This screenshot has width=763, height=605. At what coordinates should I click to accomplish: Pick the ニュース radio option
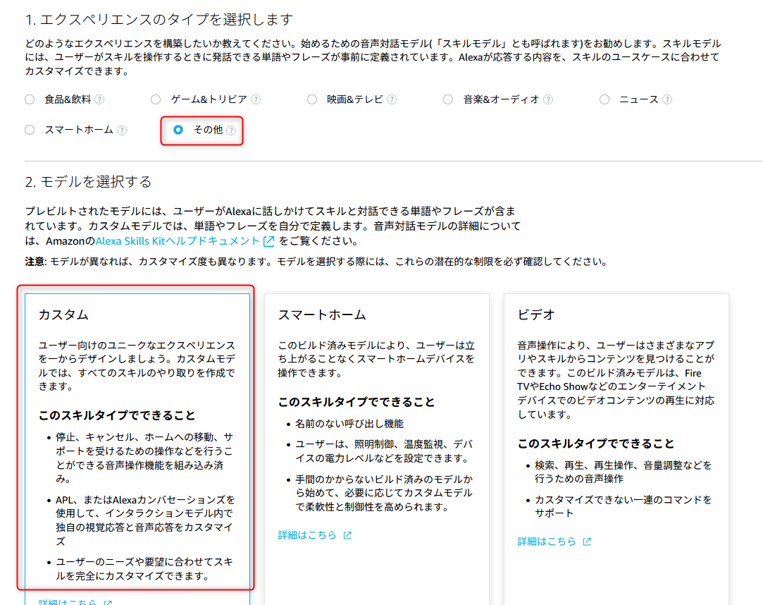[604, 99]
